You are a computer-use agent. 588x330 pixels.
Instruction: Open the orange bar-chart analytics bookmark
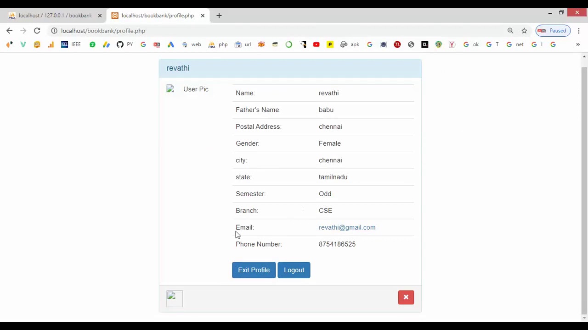[51, 44]
